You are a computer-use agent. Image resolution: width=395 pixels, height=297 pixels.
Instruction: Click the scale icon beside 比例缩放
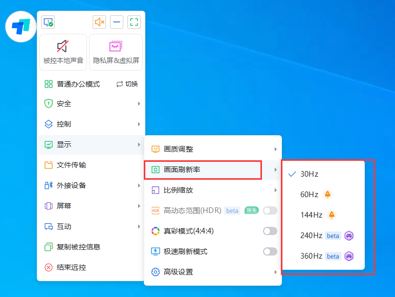pyautogui.click(x=156, y=190)
